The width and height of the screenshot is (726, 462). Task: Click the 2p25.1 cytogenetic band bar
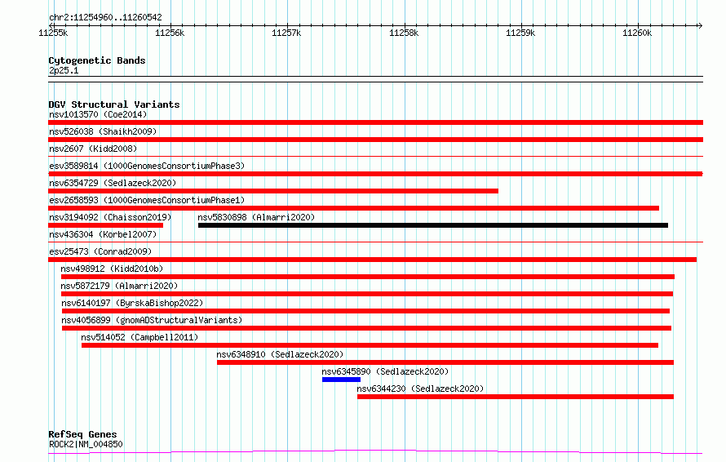tap(375, 79)
